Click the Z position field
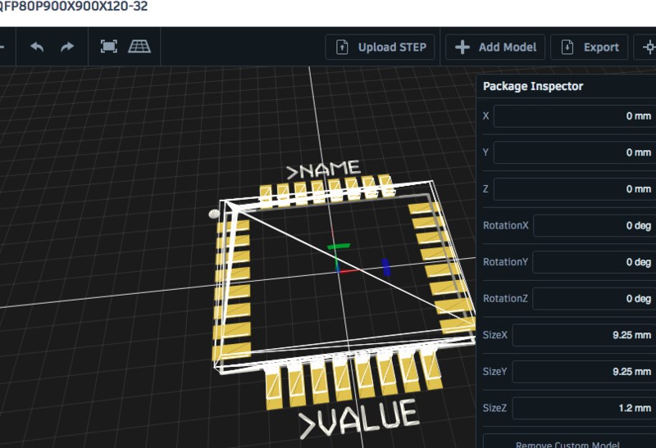The height and width of the screenshot is (448, 656). tap(575, 189)
